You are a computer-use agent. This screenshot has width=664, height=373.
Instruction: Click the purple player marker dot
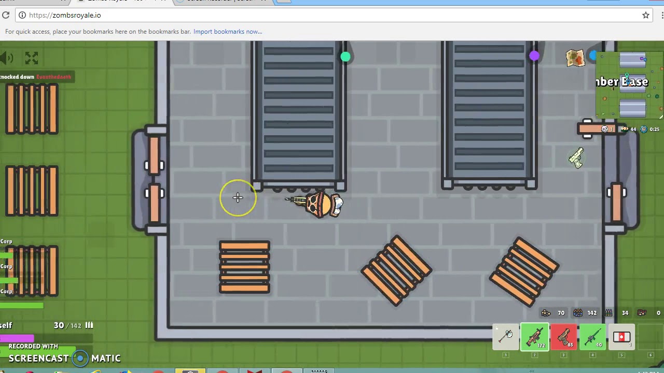pyautogui.click(x=534, y=55)
